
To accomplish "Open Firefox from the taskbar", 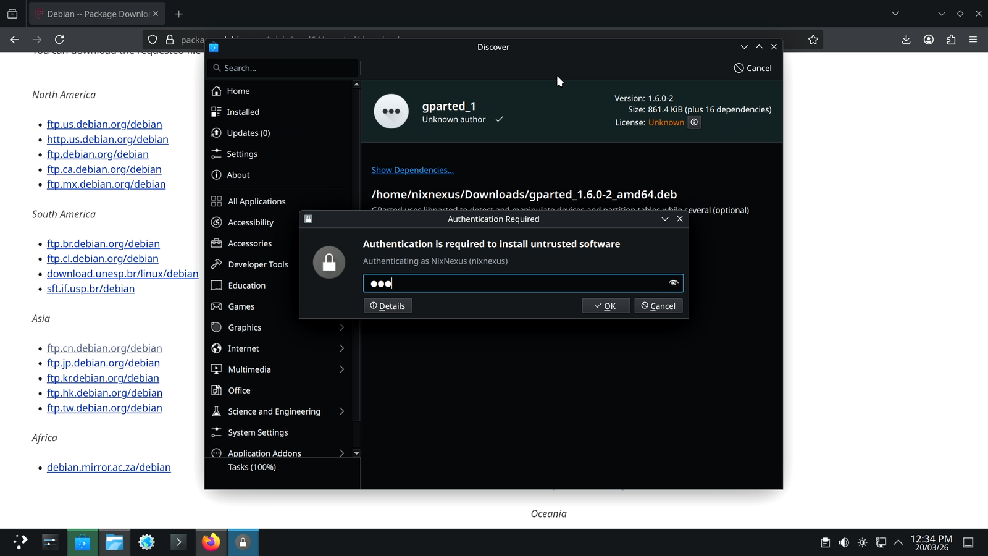I will coord(211,542).
